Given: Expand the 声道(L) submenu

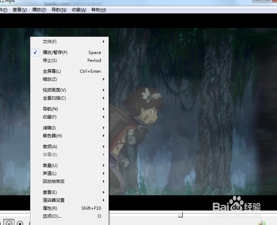Looking at the screenshot, I should pos(70,174).
